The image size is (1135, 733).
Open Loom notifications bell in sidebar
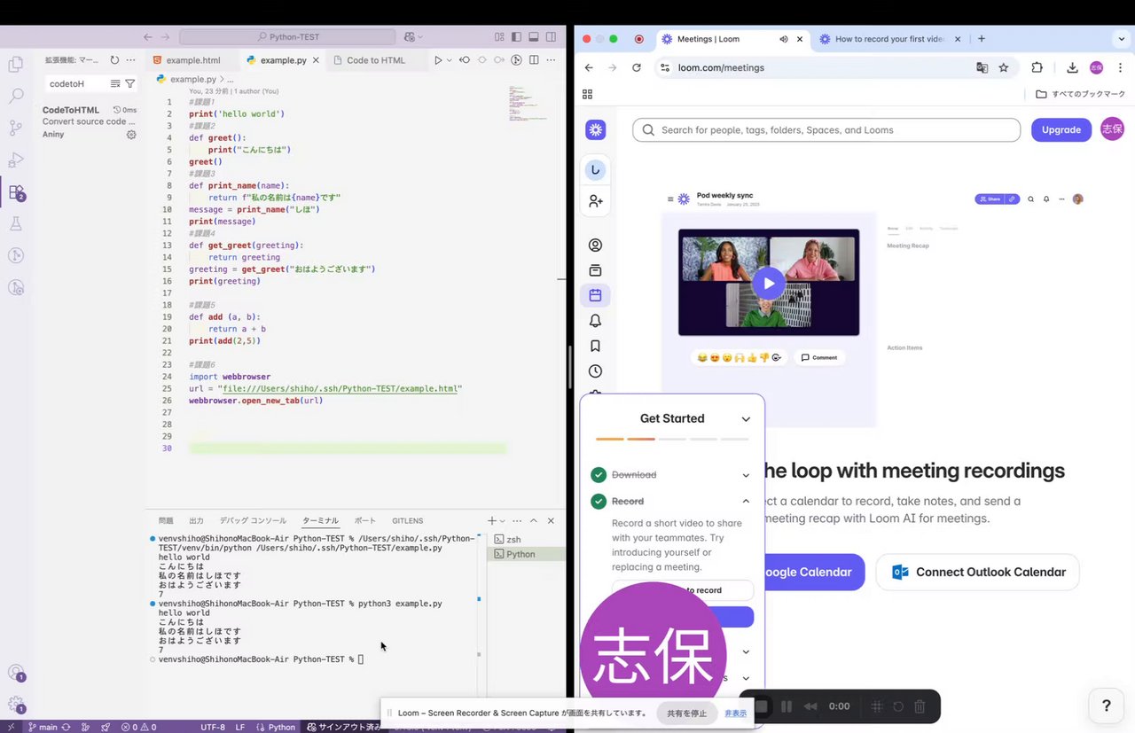click(596, 321)
